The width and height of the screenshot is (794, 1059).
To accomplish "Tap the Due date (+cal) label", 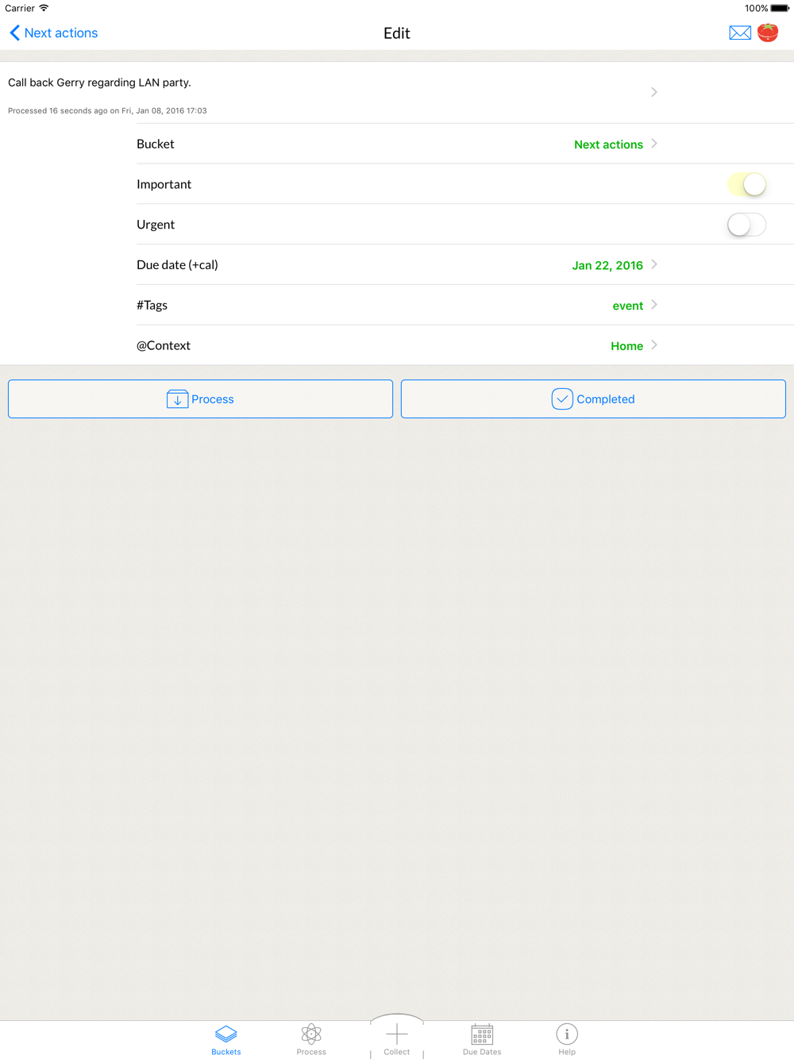I will coord(177,265).
